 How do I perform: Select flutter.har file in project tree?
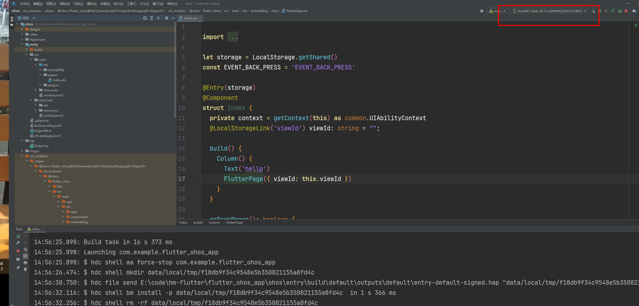coord(41,146)
